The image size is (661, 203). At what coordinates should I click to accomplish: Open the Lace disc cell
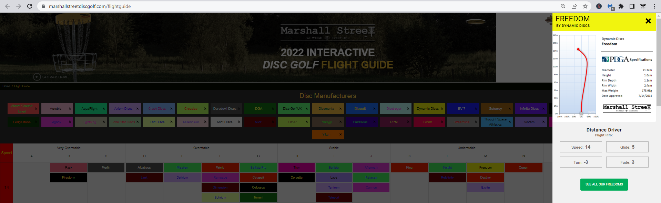click(x=334, y=178)
